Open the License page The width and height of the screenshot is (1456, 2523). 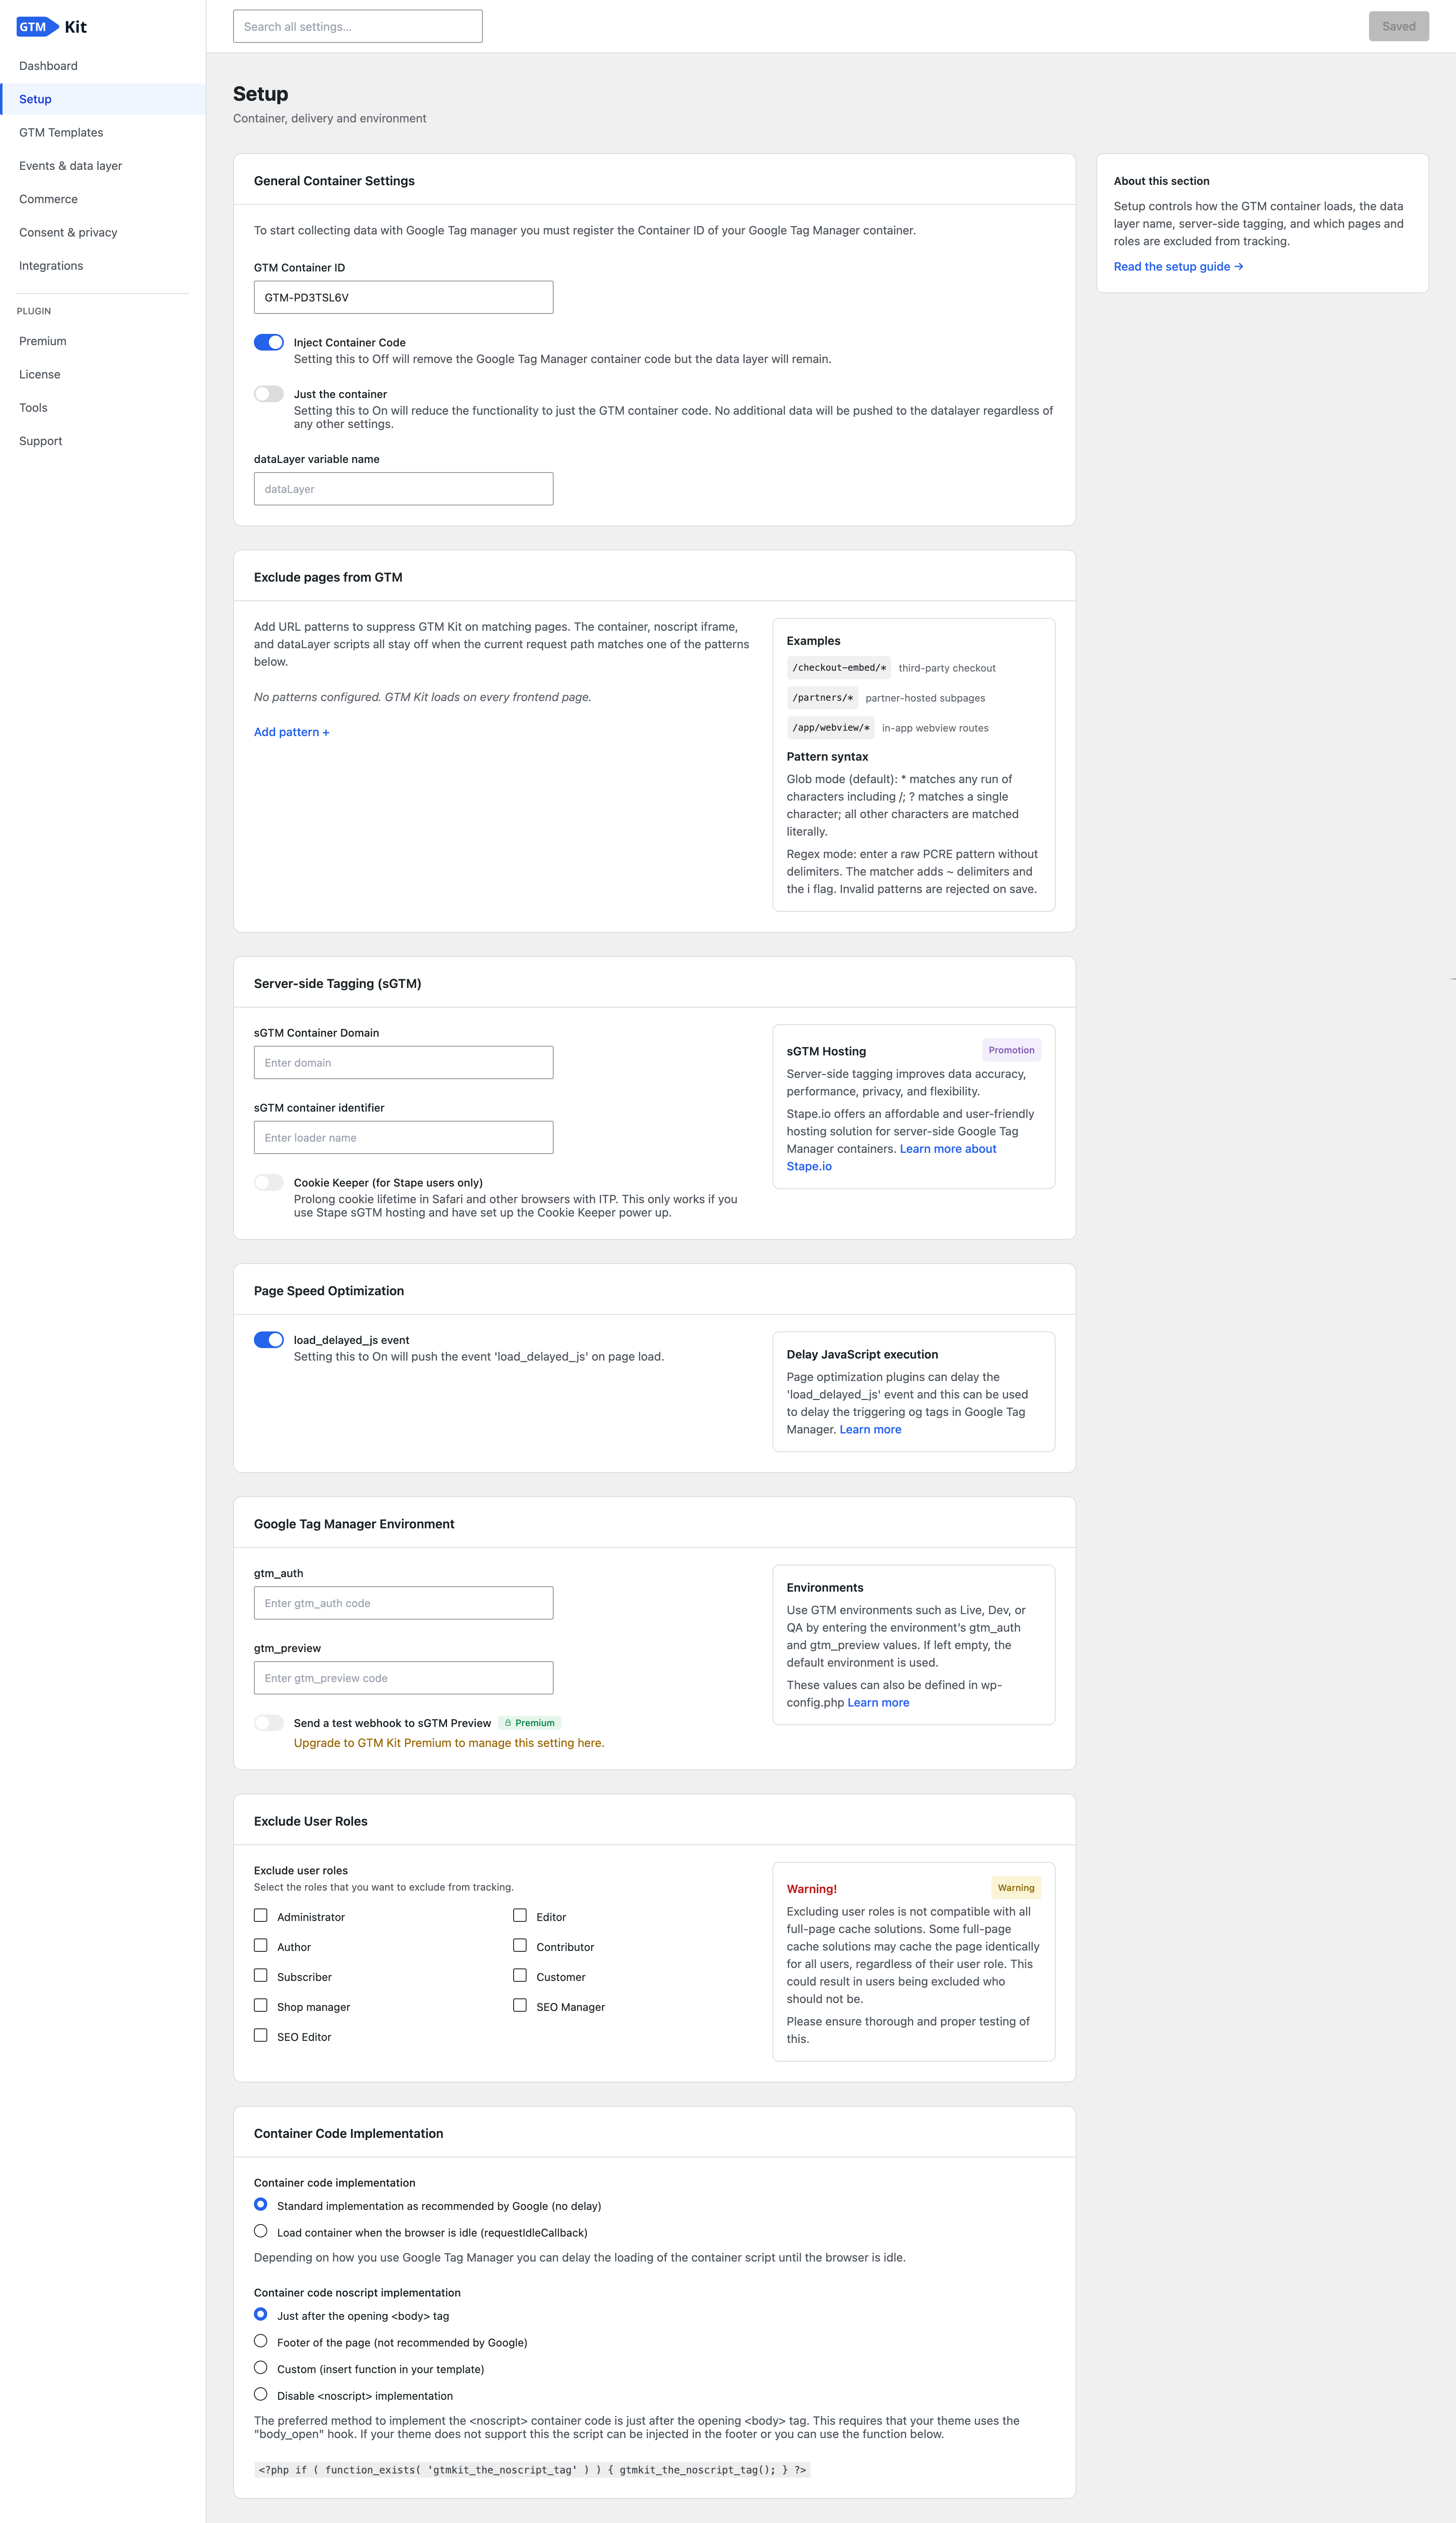click(40, 375)
